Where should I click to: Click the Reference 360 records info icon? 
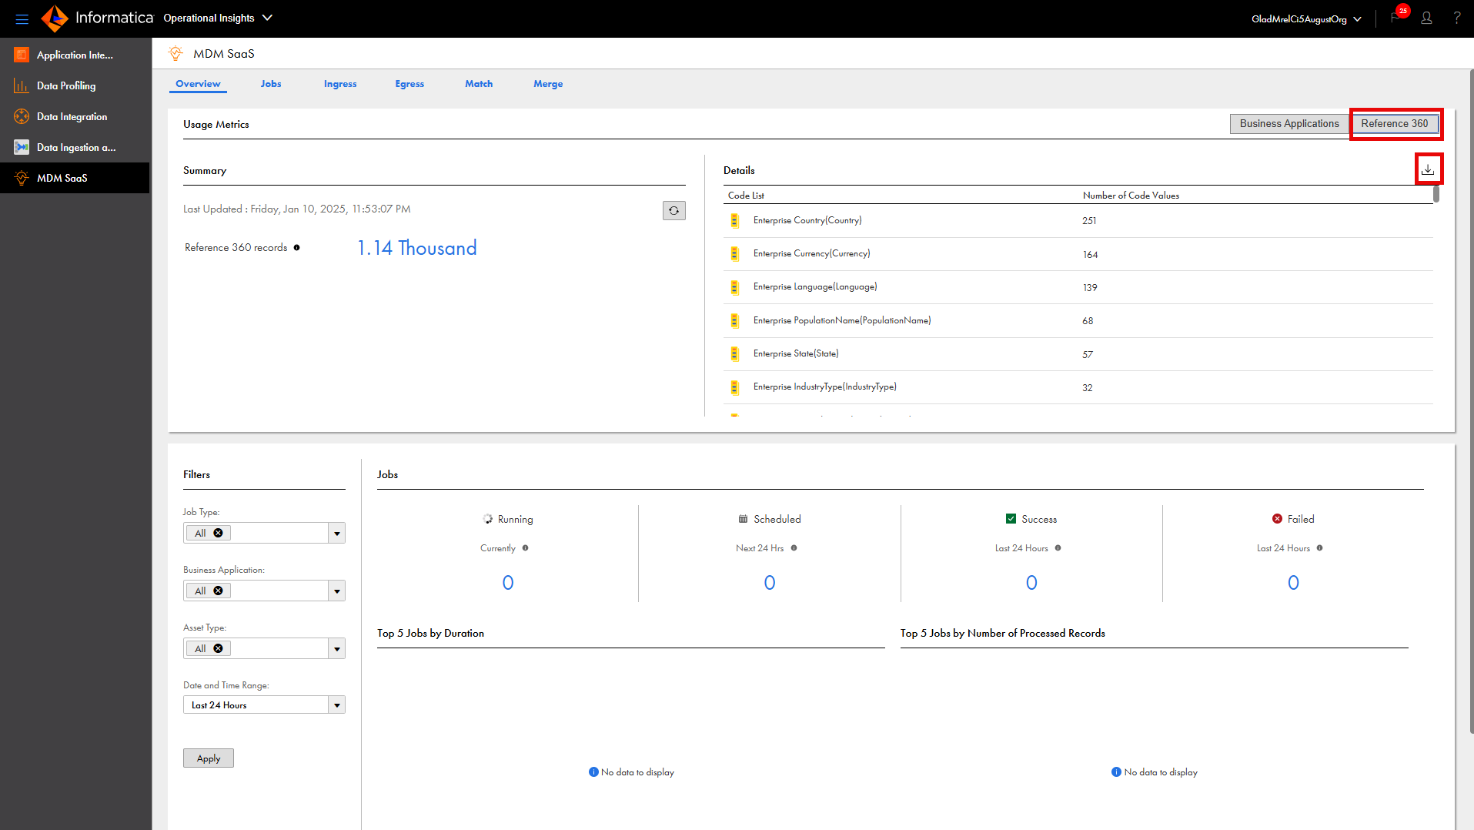tap(296, 247)
